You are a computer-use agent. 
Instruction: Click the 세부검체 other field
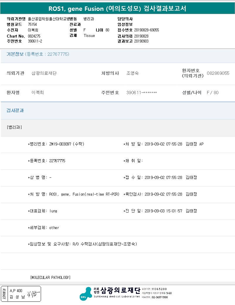(44, 228)
